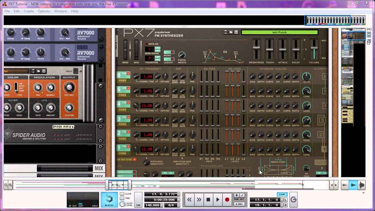Enable the PRE count-in checkbox
This screenshot has width=375, height=211.
click(x=122, y=198)
